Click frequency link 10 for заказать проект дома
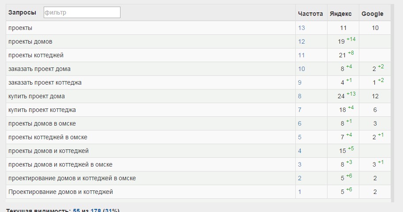The width and height of the screenshot is (403, 212). tap(301, 69)
